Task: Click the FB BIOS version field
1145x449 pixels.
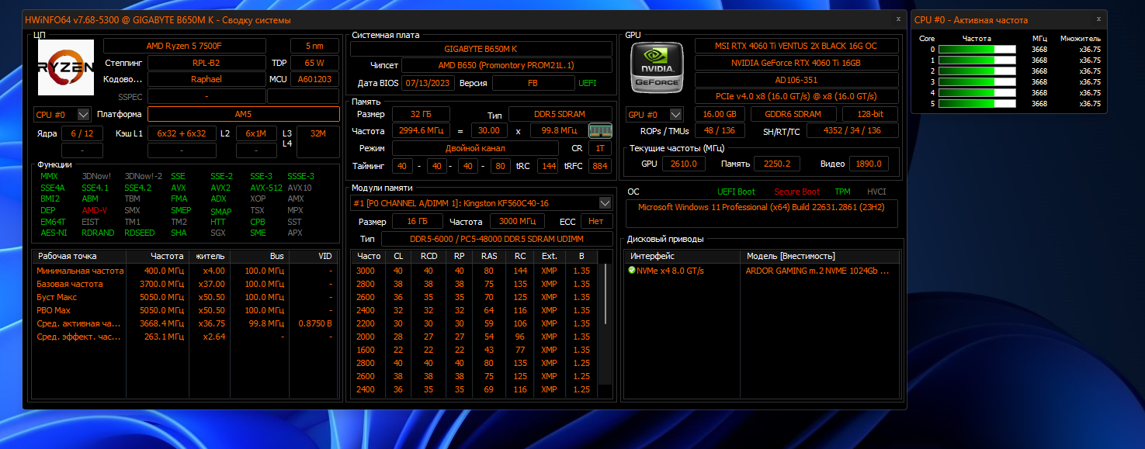Action: coord(533,83)
